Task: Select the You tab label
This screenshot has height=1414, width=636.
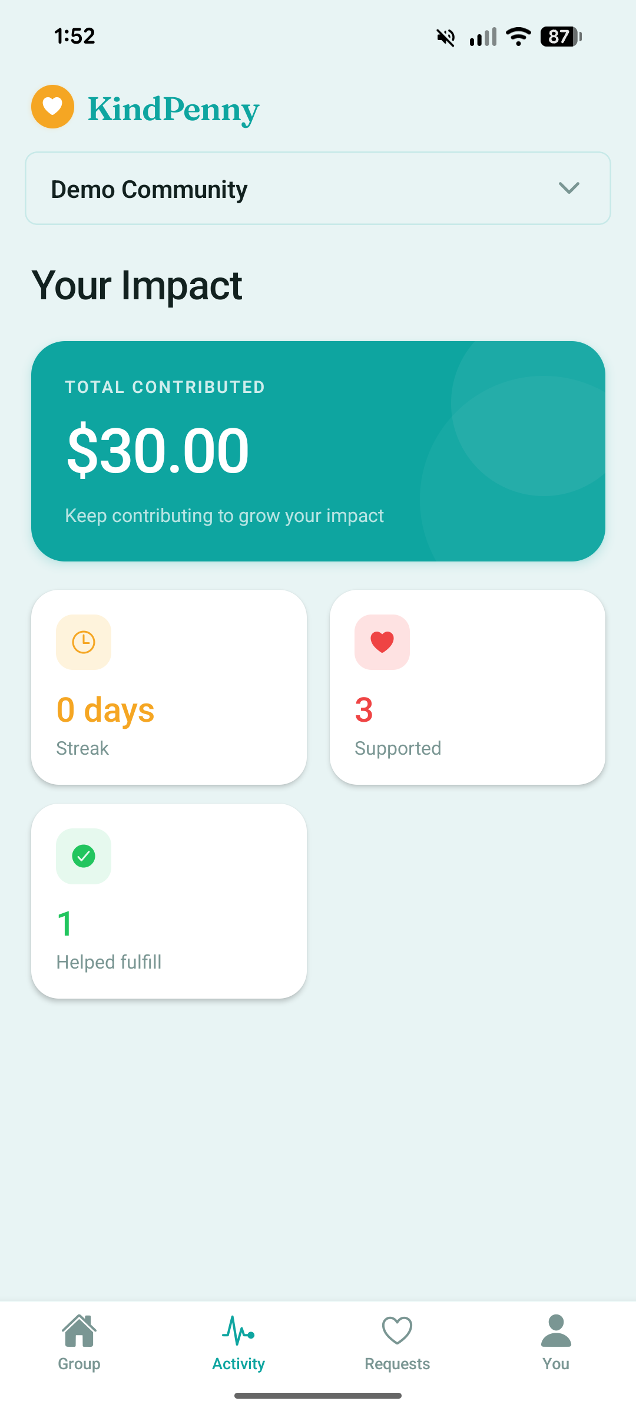Action: [556, 1364]
